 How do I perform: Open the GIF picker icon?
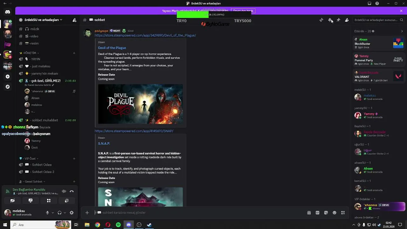coord(317,212)
